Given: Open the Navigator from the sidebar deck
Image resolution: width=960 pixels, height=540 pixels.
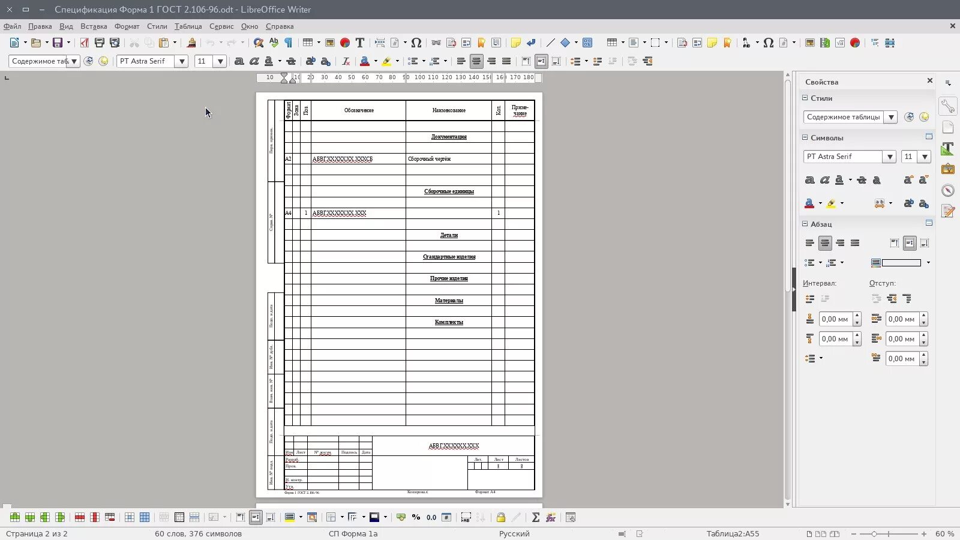Looking at the screenshot, I should [x=948, y=191].
